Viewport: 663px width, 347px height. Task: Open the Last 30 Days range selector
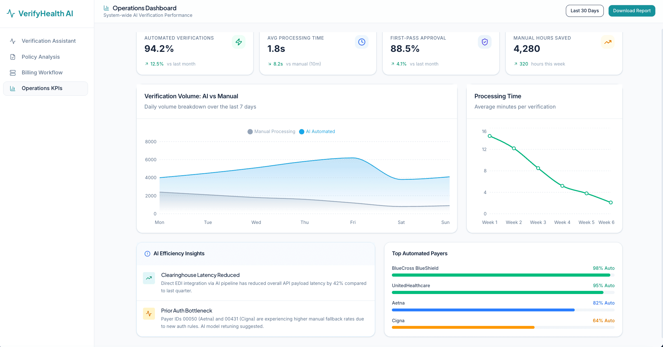click(x=584, y=11)
